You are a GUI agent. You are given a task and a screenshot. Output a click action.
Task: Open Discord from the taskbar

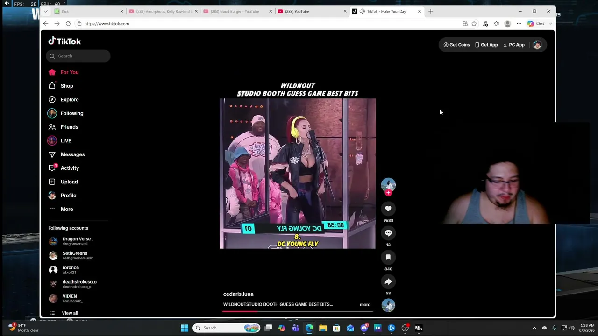(x=364, y=328)
